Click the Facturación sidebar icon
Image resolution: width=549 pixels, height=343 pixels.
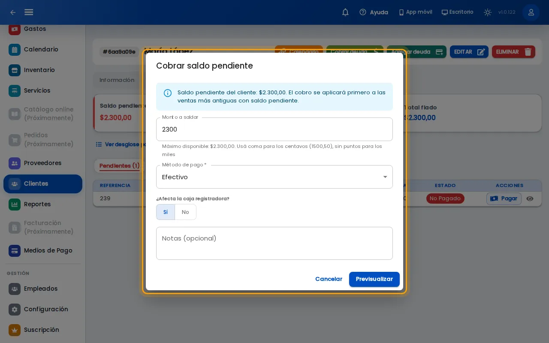coord(15,227)
